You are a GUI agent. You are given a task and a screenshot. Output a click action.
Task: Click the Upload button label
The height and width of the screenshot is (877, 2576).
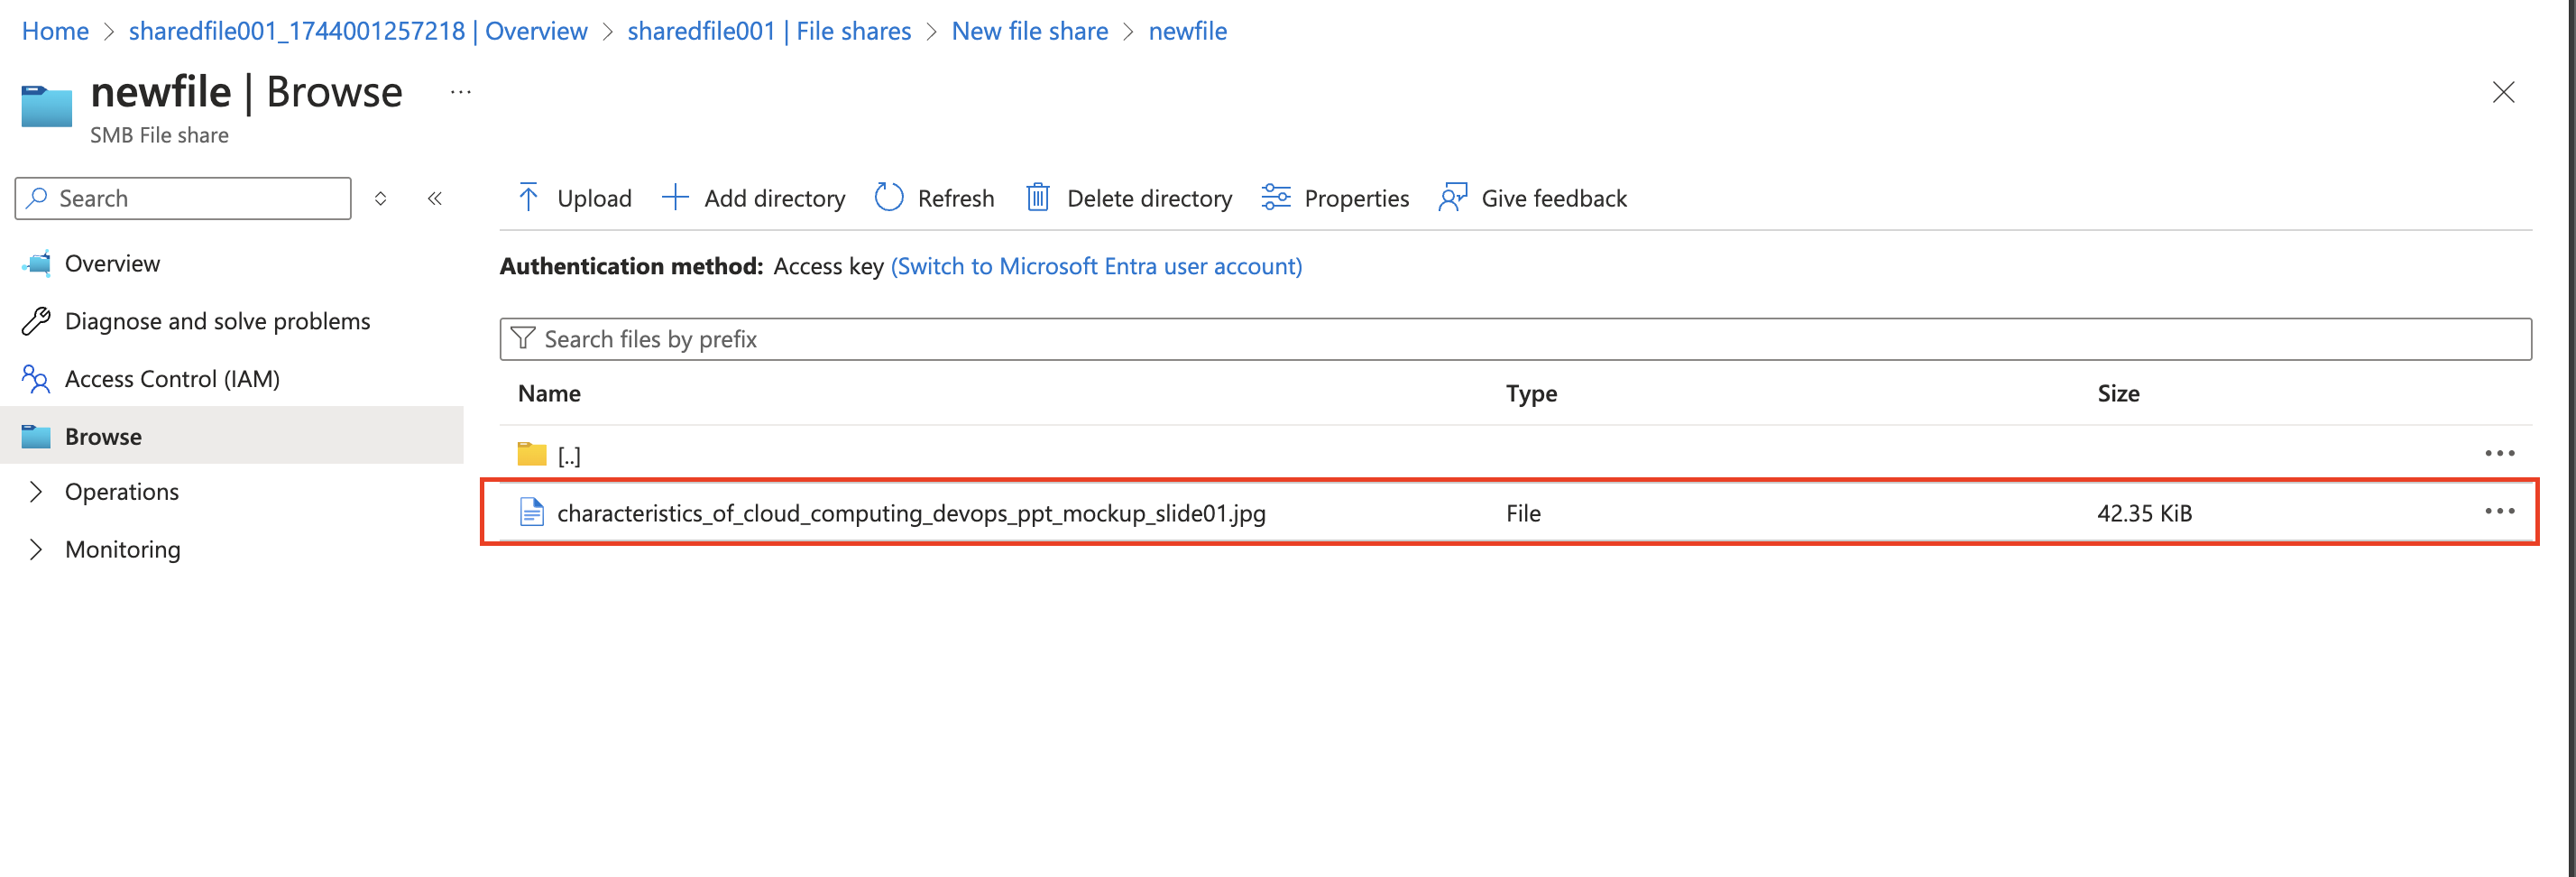pos(594,198)
